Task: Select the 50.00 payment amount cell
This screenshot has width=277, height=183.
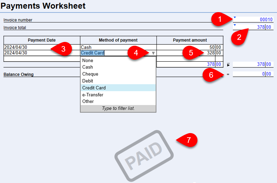Action: pyautogui.click(x=190, y=47)
